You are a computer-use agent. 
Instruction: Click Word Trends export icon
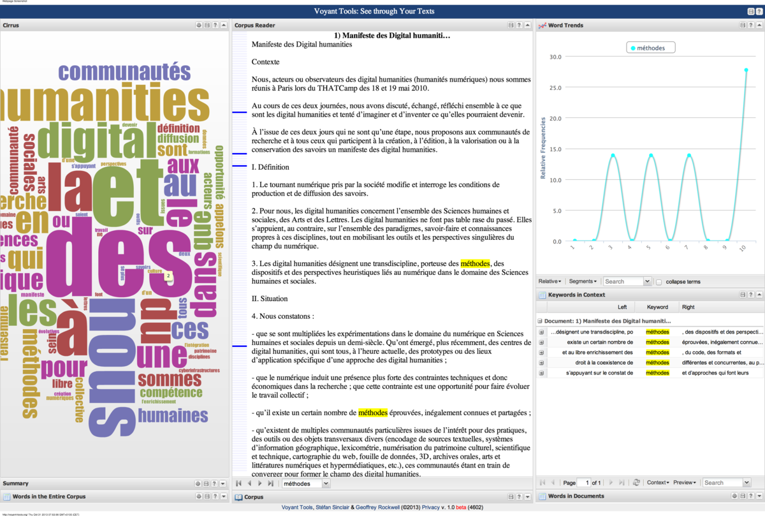coord(743,26)
